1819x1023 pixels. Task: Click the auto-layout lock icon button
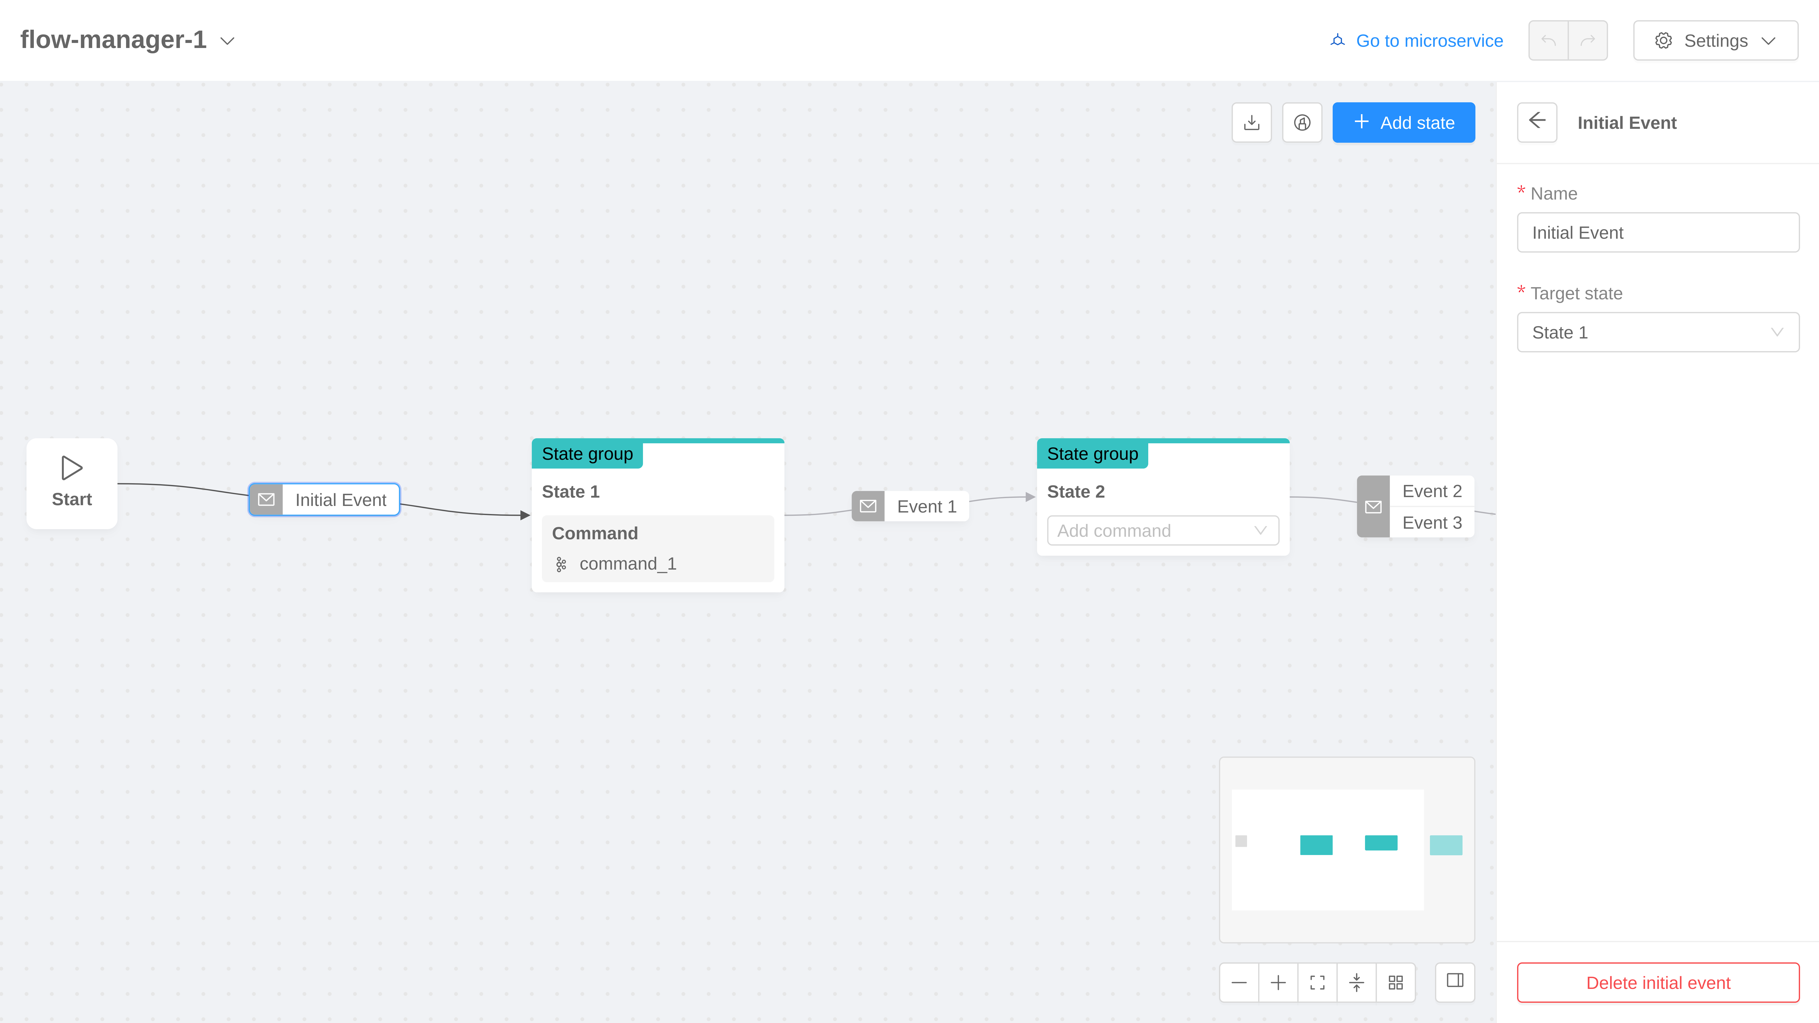[x=1302, y=122]
